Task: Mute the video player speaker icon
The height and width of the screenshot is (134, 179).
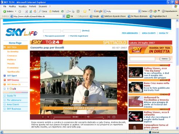Action: 88,117
